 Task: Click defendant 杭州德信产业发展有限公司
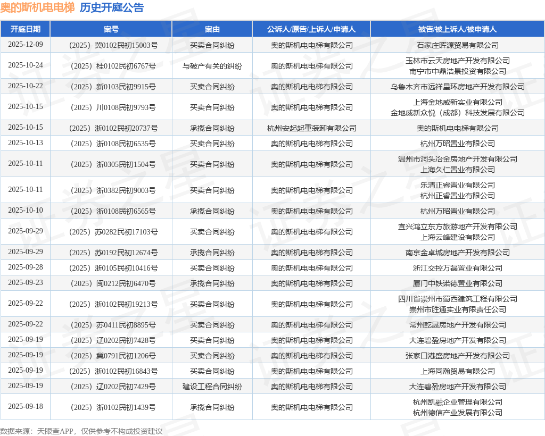coord(457,413)
